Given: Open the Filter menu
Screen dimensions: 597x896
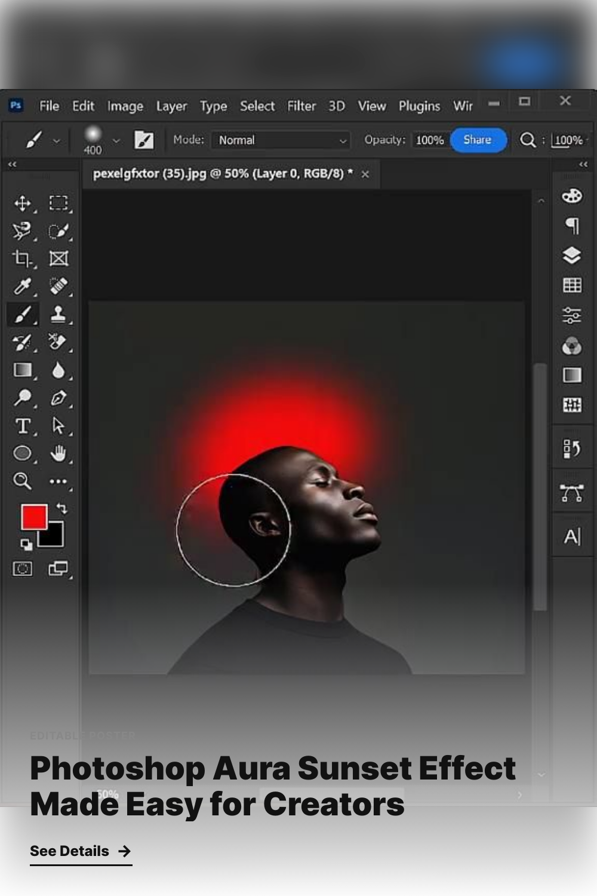Looking at the screenshot, I should [301, 106].
